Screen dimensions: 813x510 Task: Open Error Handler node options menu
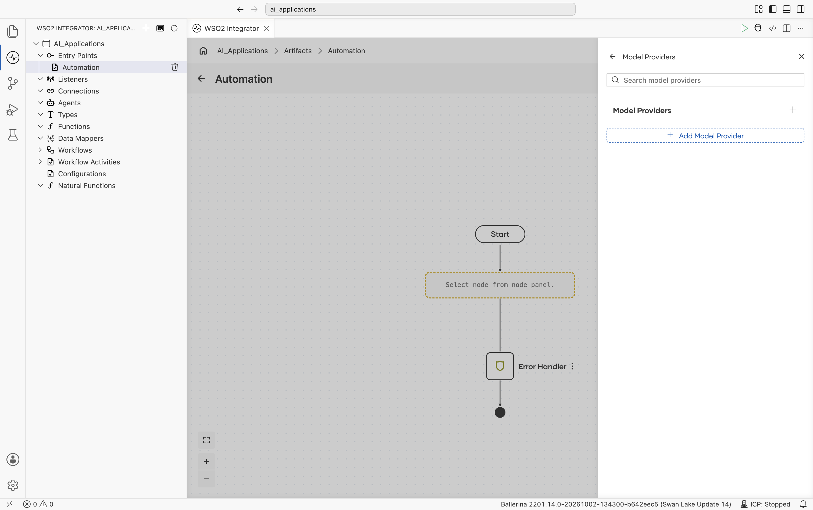coord(572,366)
